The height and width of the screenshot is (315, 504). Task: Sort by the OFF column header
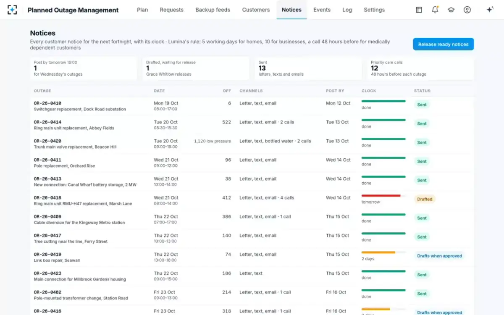coord(227,91)
